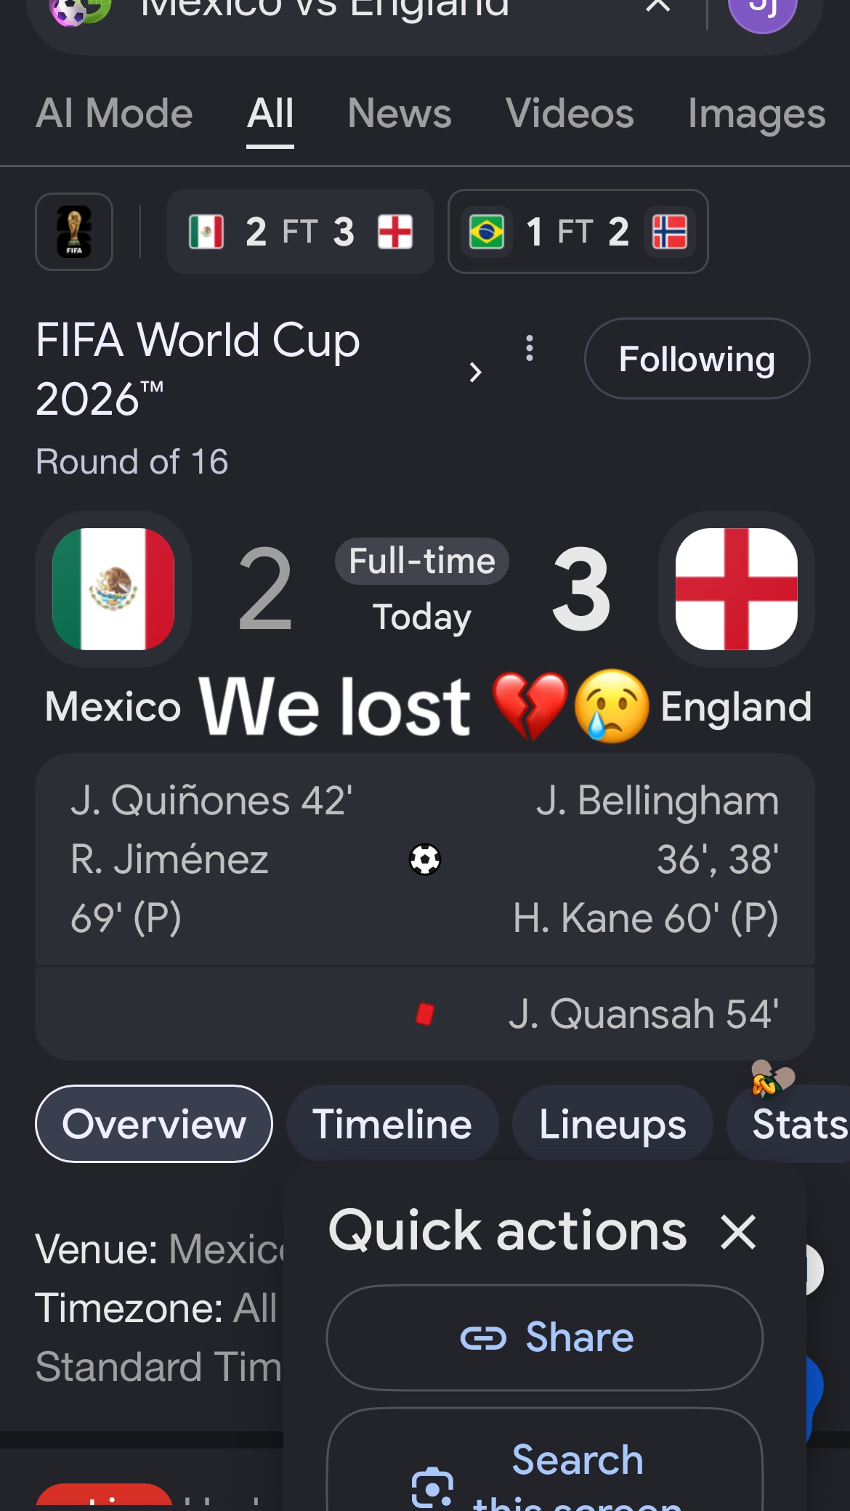Click the Share quick action button
Viewport: 850px width, 1511px height.
545,1337
